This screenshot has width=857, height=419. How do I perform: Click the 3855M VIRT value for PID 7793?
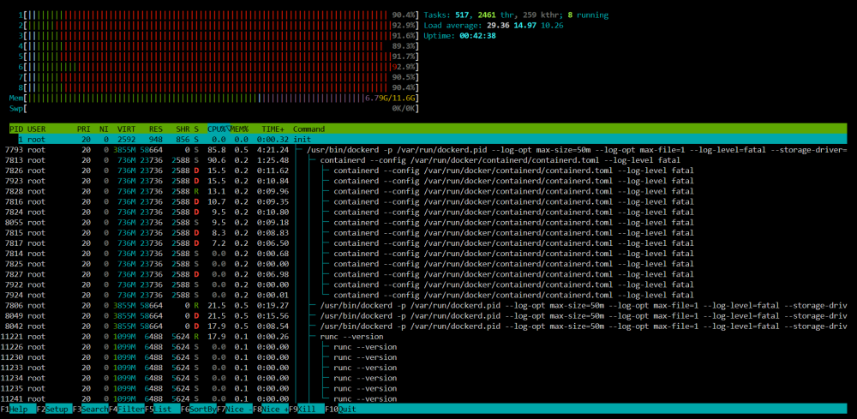click(124, 150)
